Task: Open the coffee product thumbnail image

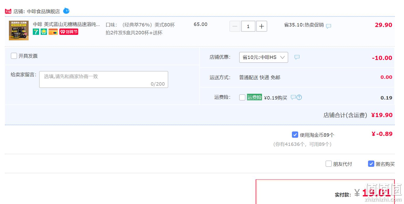Action: point(19,30)
